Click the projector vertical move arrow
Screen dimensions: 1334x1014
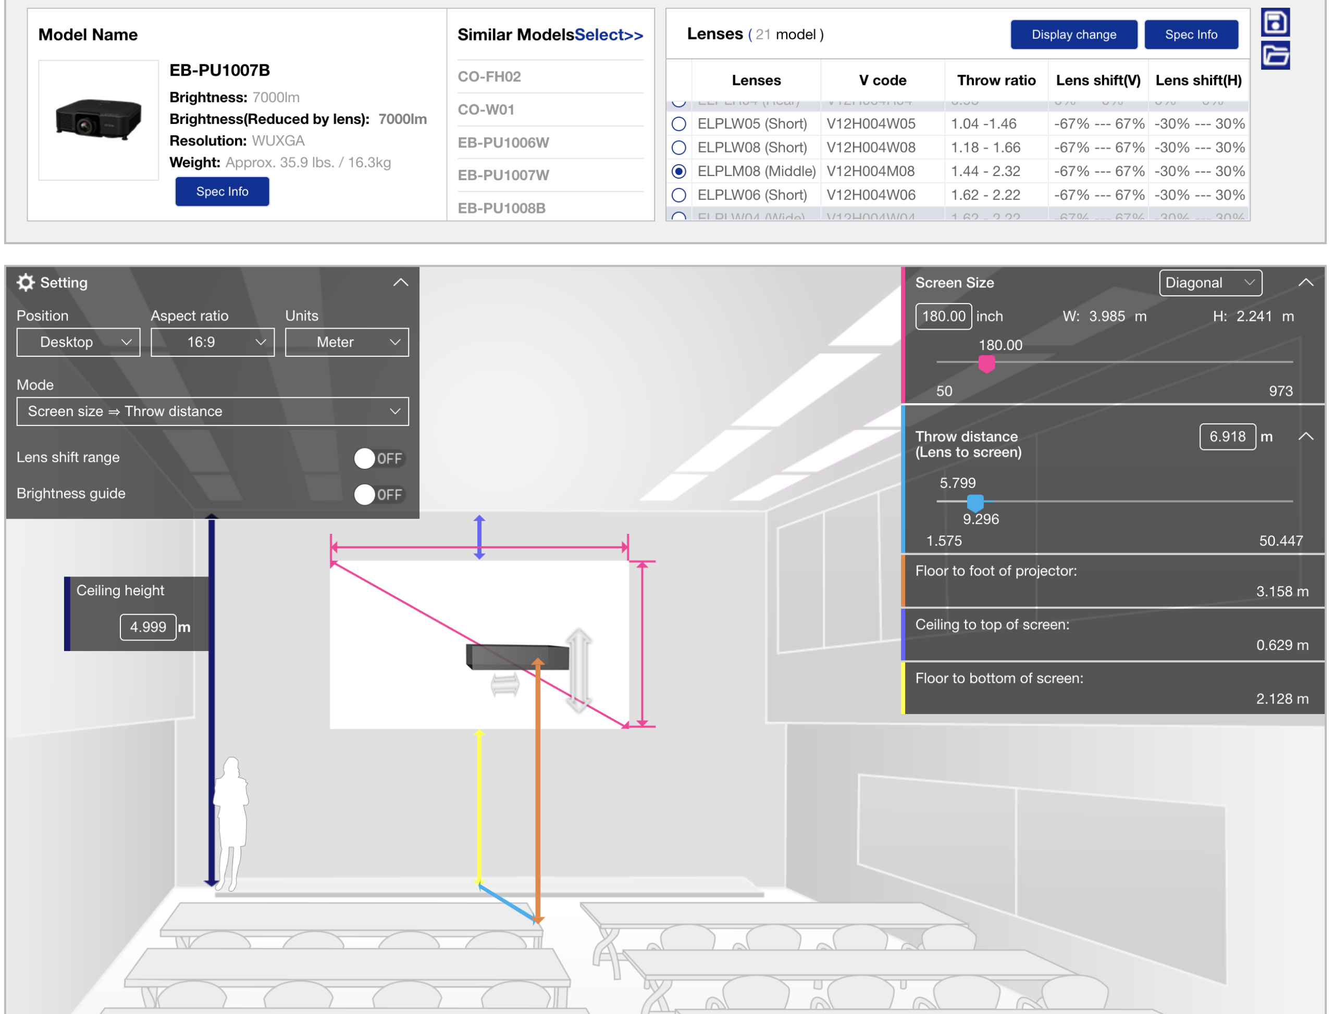click(x=578, y=671)
